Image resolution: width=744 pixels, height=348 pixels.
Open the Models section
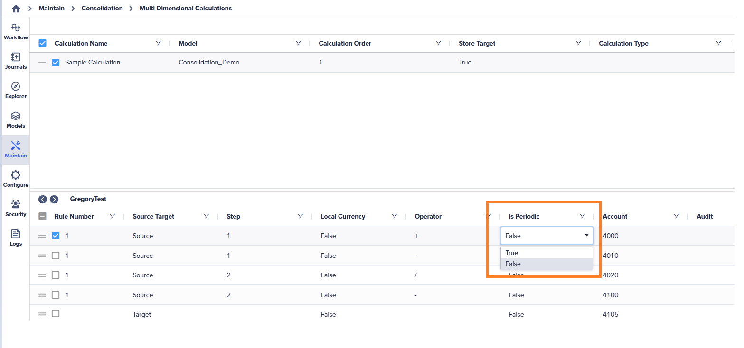tap(16, 119)
